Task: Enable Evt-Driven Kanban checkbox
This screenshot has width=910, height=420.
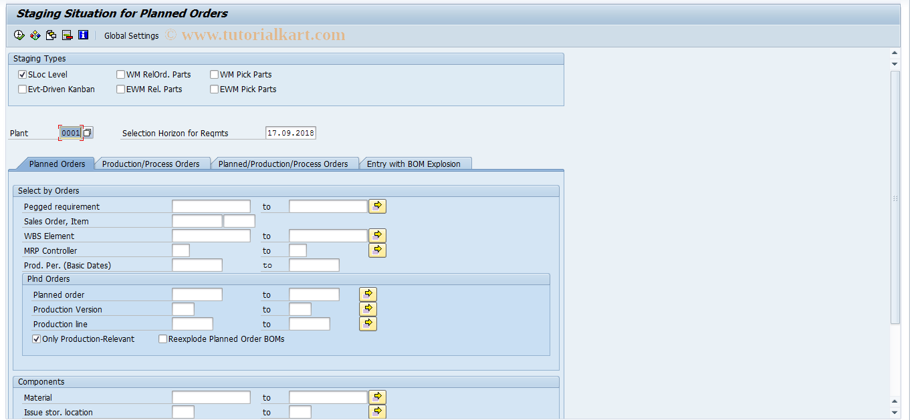Action: pos(22,89)
